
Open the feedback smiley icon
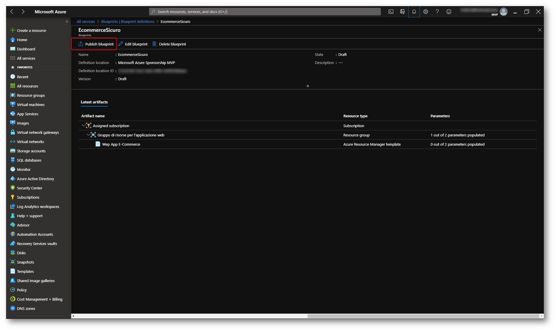pyautogui.click(x=449, y=12)
